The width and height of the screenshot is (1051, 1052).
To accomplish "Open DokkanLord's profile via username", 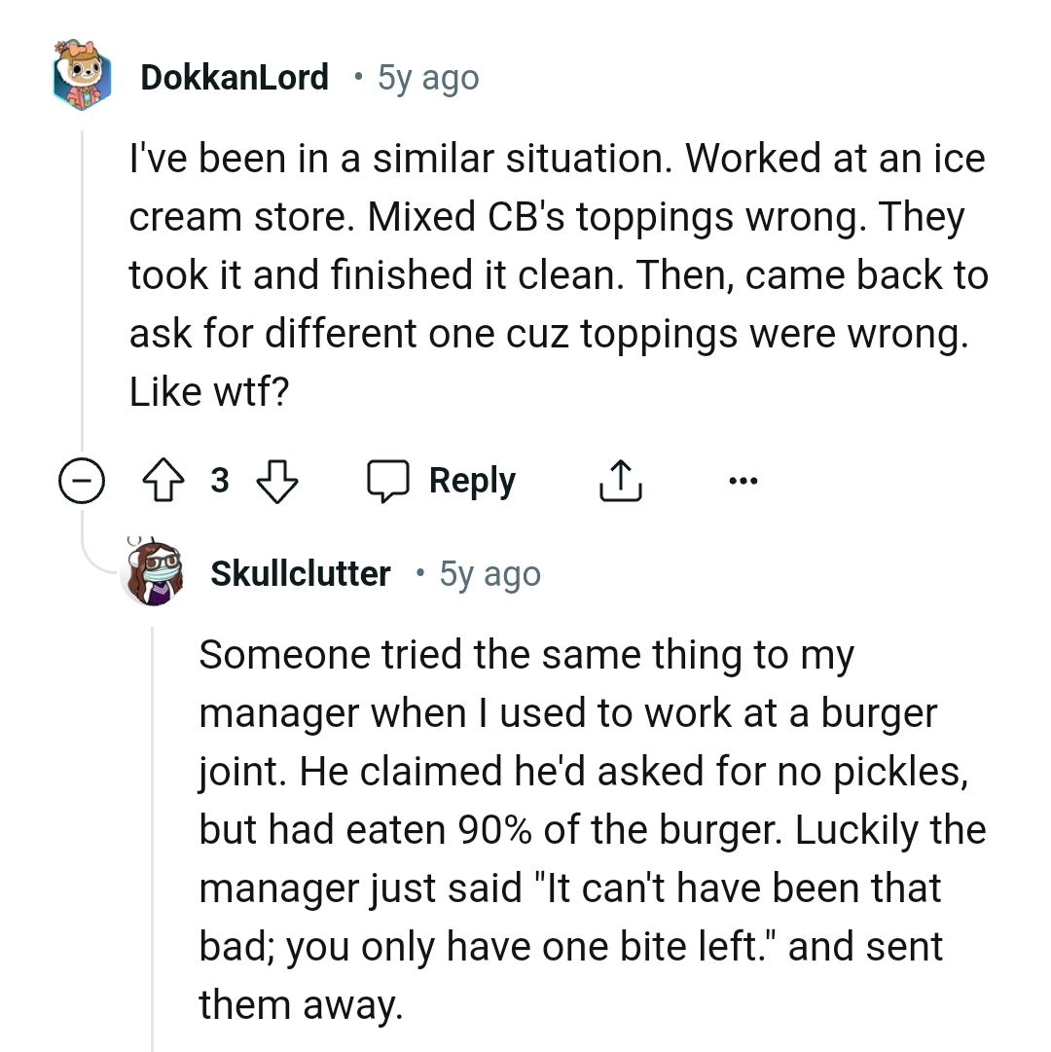I will point(236,76).
